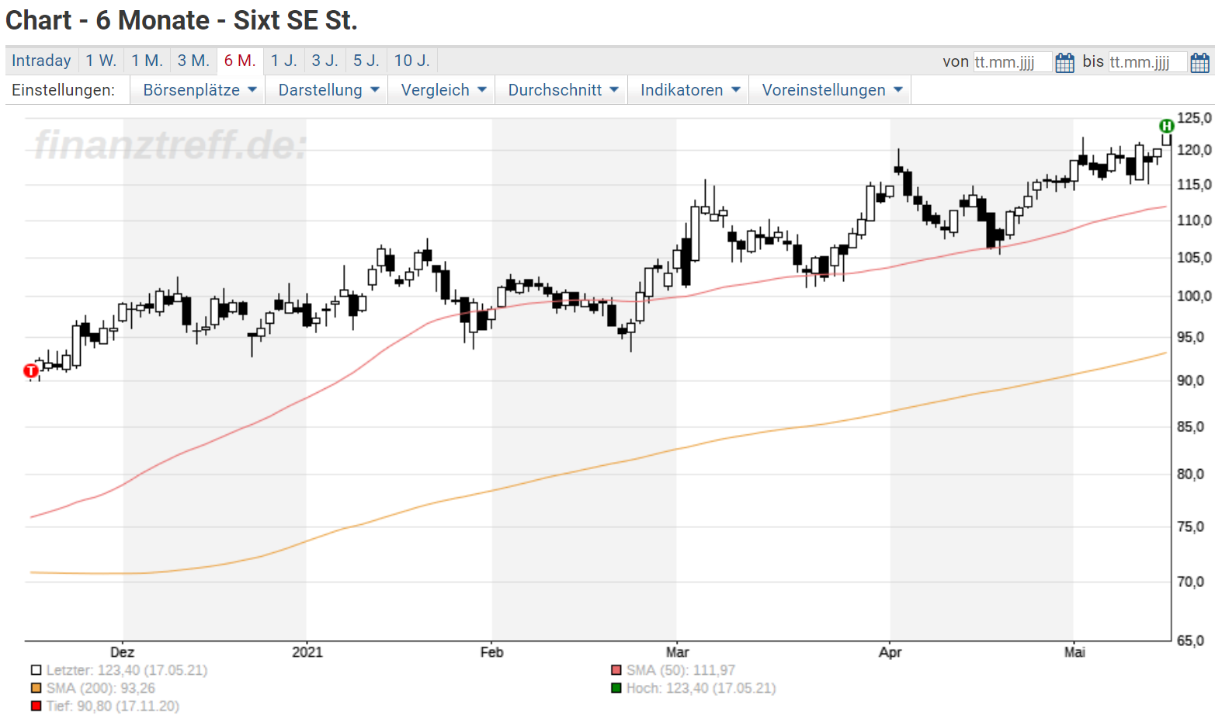The width and height of the screenshot is (1215, 723).
Task: Click the 'Mar' x-axis label
Action: tap(677, 652)
